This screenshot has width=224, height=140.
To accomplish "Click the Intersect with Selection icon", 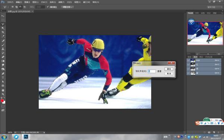I will click(24, 7).
